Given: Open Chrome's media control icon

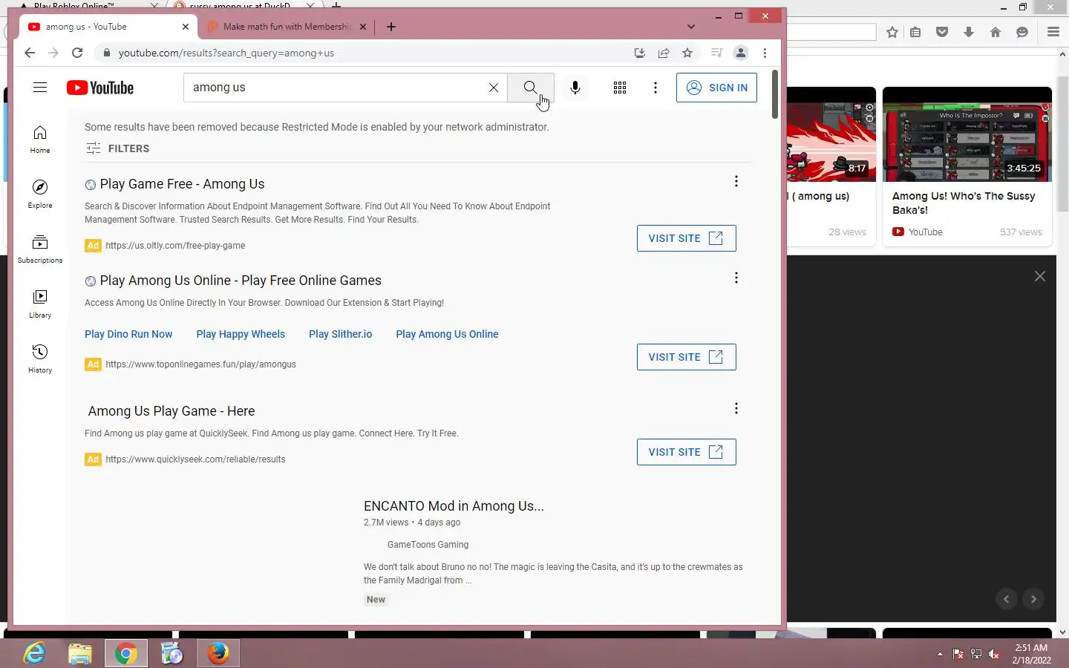Looking at the screenshot, I should (716, 53).
